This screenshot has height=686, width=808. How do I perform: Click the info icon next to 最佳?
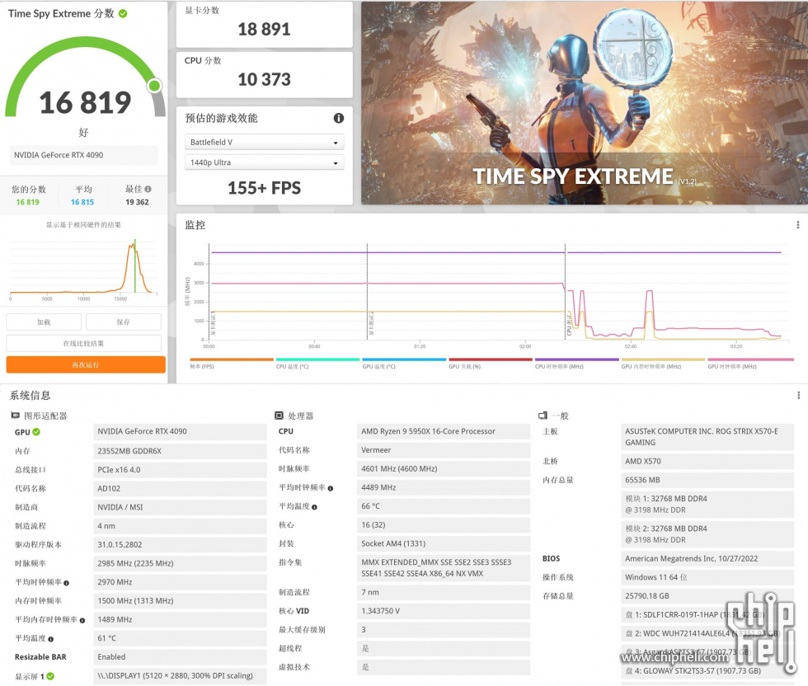(x=148, y=189)
